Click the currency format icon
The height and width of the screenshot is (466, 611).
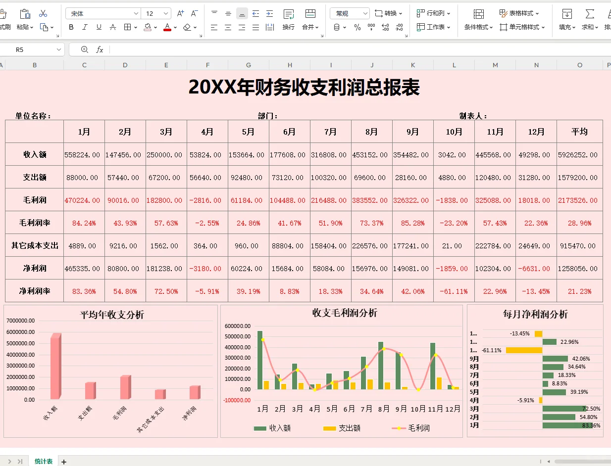coord(337,27)
